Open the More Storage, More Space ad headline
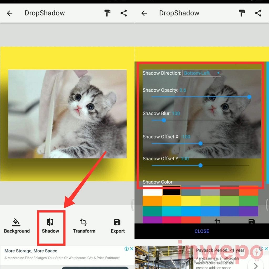 click(31, 251)
